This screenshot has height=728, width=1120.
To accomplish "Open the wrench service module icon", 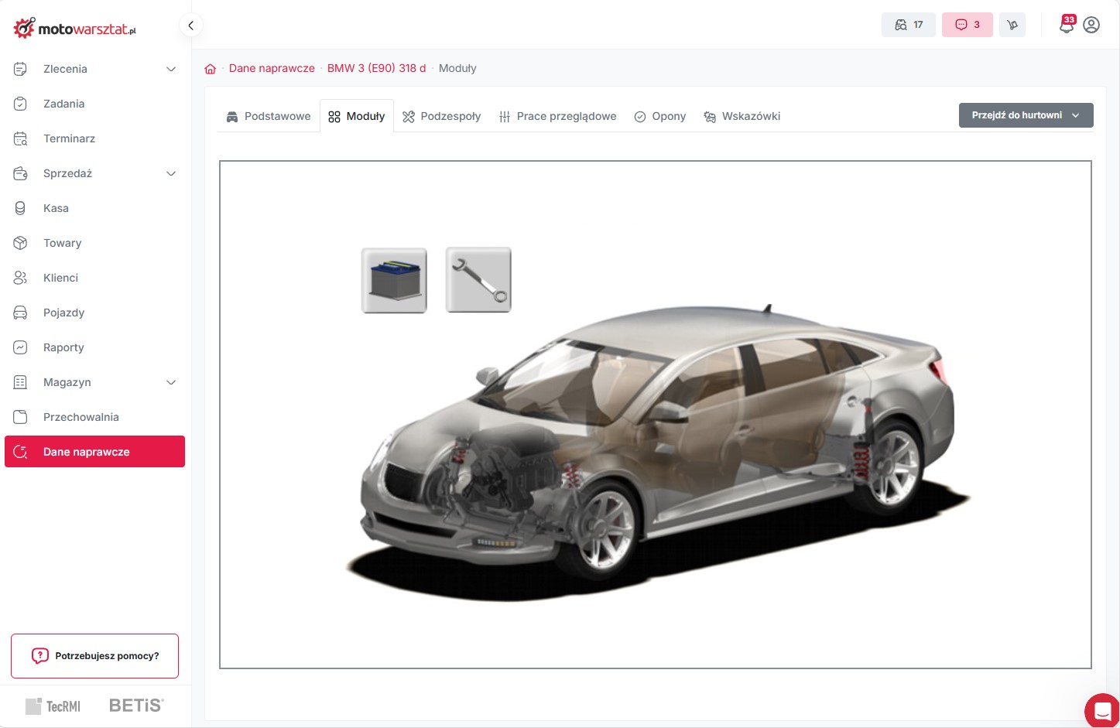I will click(x=478, y=280).
